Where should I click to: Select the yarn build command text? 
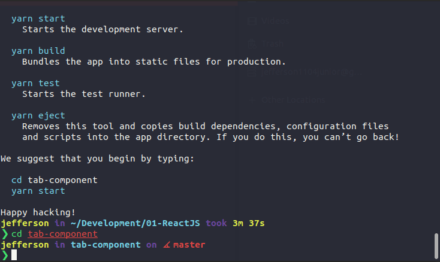pyautogui.click(x=38, y=51)
